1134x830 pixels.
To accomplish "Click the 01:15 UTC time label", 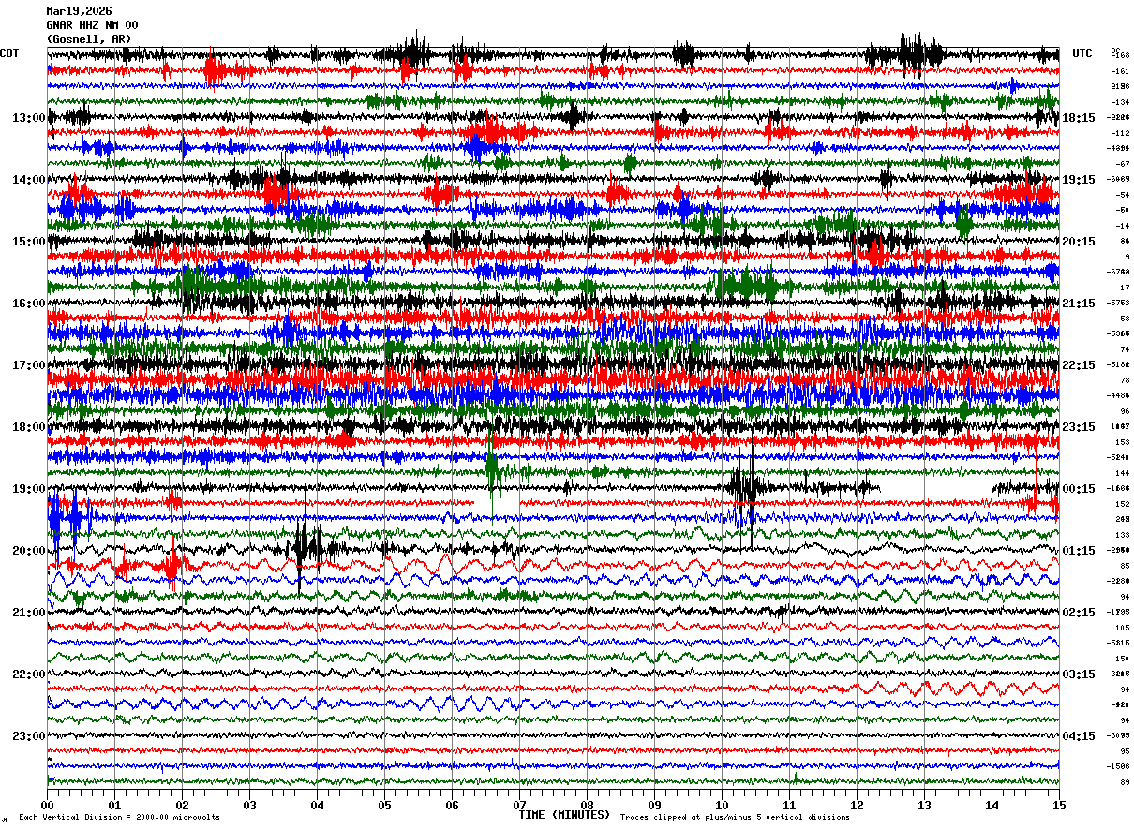I will click(x=1079, y=551).
